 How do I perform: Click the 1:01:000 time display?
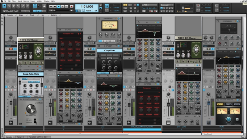tap(87, 6)
